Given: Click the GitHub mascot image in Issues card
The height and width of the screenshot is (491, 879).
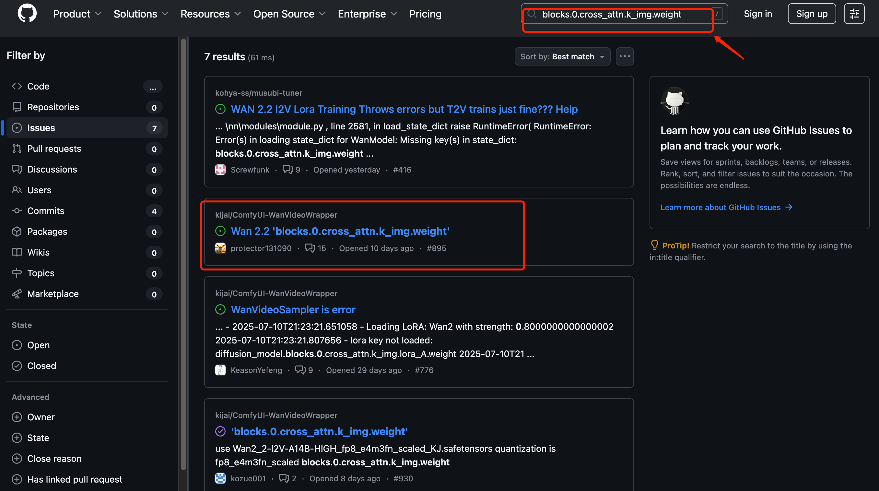Looking at the screenshot, I should click(674, 101).
